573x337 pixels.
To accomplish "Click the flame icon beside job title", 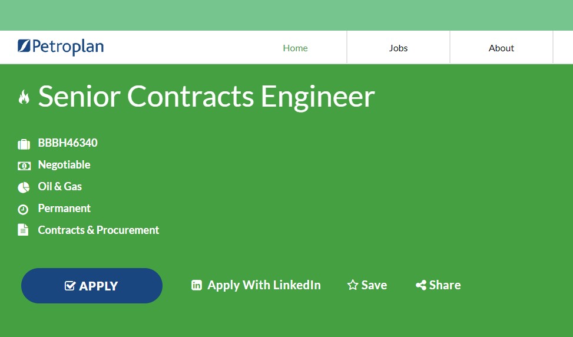I will pyautogui.click(x=24, y=97).
